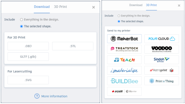185x104 pixels.
Task: Switch to 3D Print tab in left dialog
Action: 60,7
